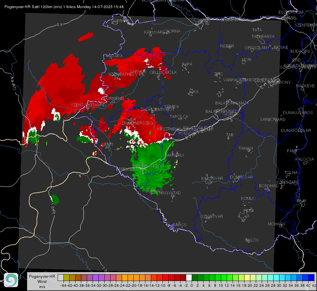
Task: Click the SUMEG city label
Action: pos(171,106)
